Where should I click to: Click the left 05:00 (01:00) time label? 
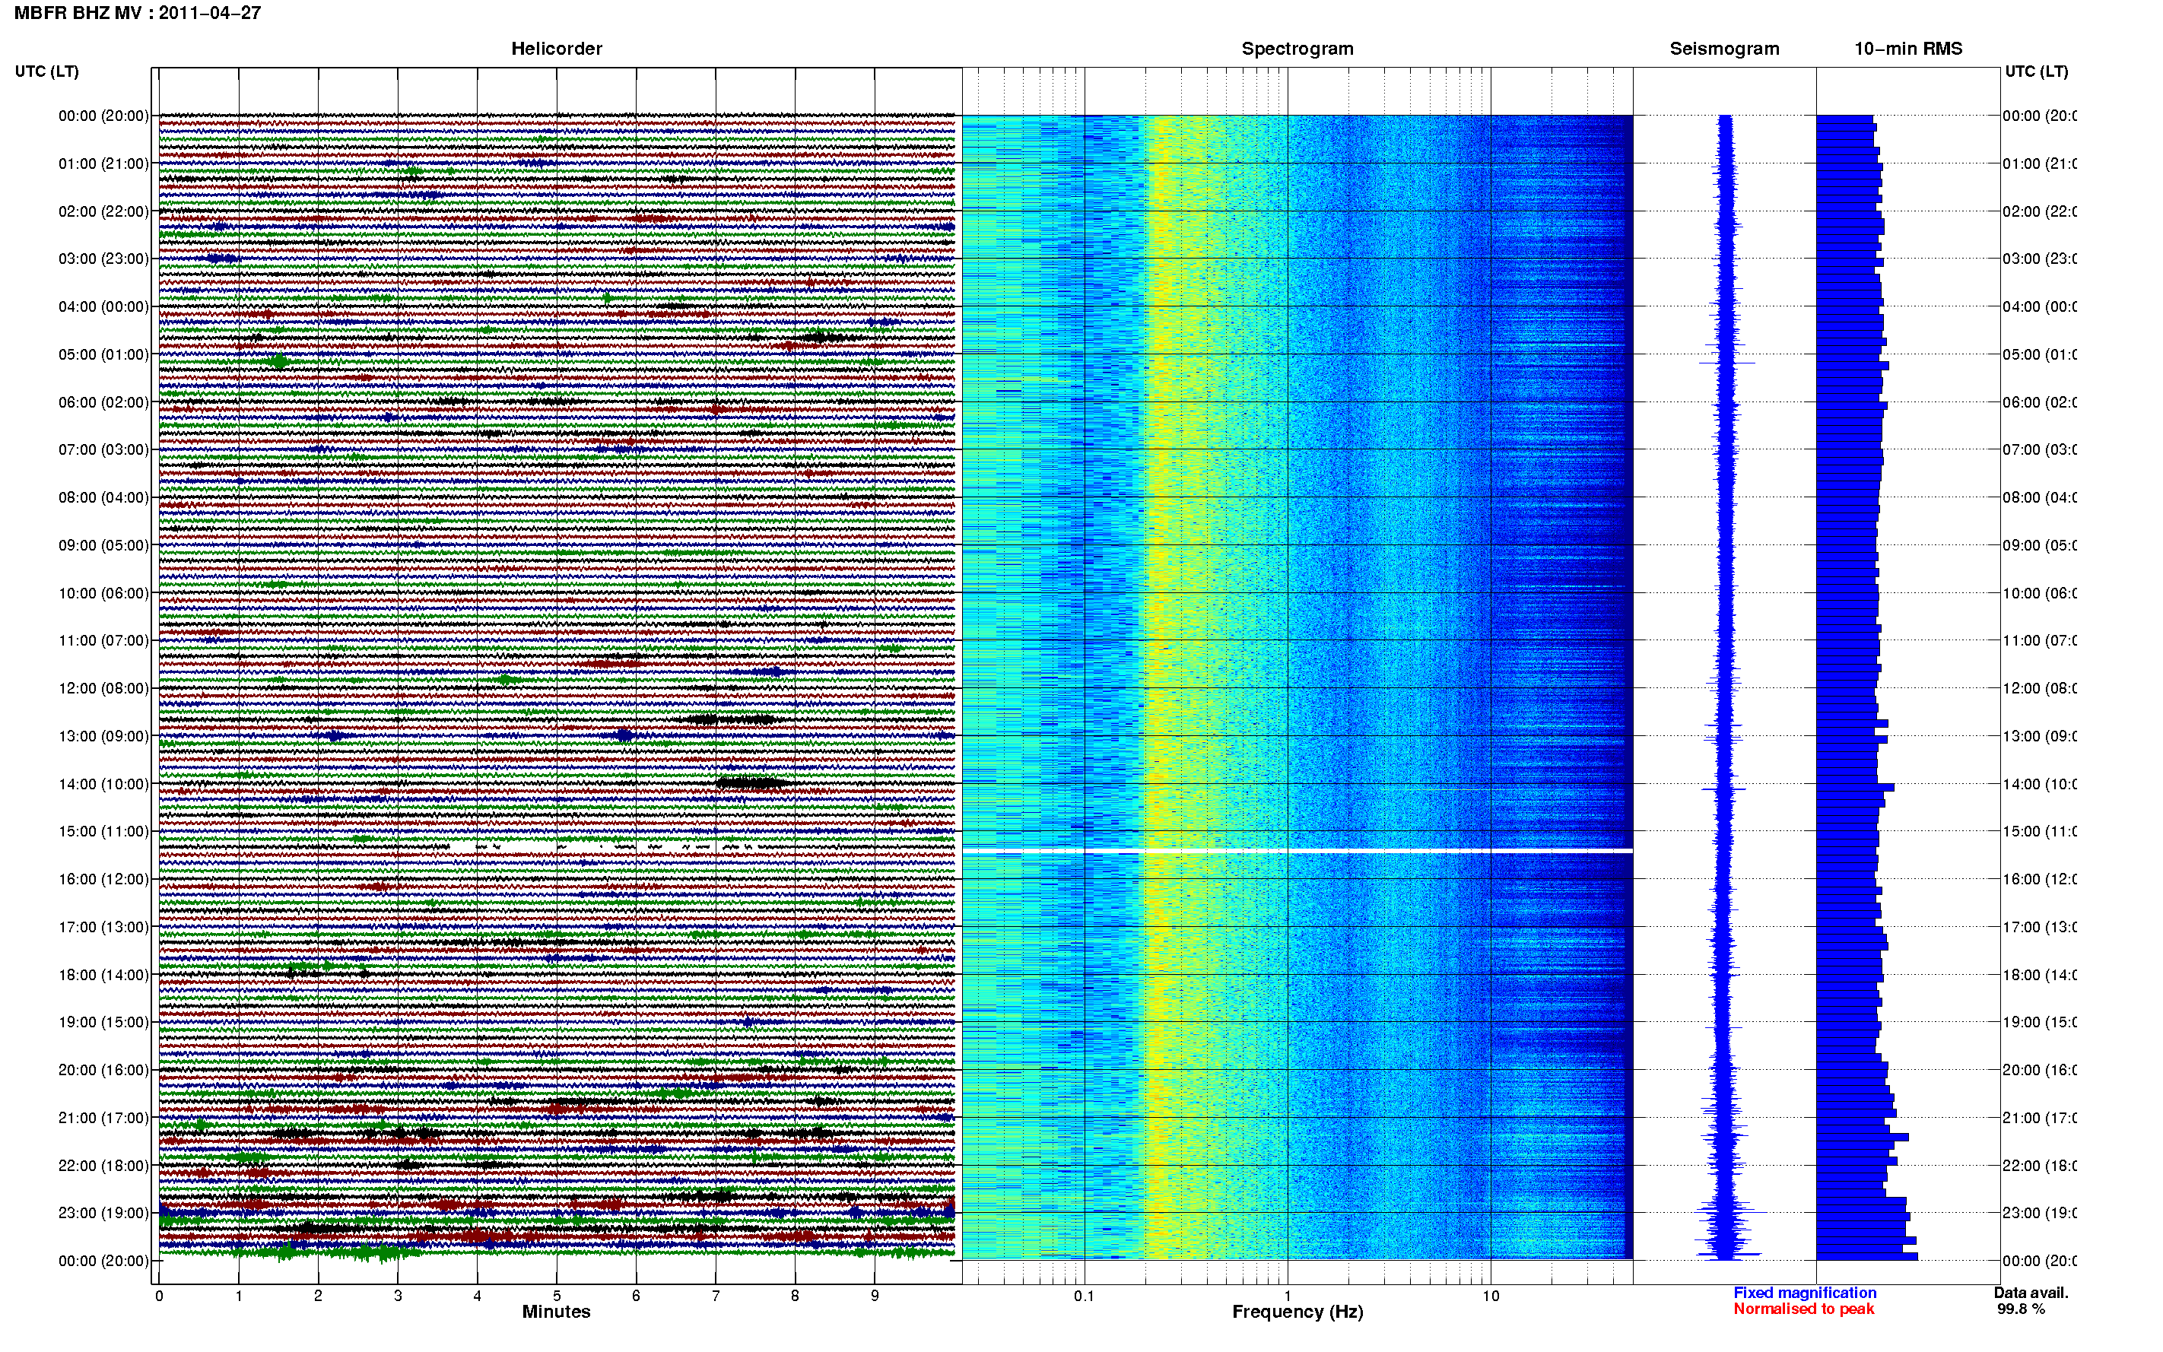click(103, 355)
